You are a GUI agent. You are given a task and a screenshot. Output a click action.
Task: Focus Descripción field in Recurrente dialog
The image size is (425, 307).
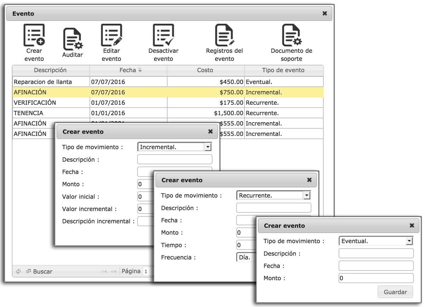click(x=273, y=208)
